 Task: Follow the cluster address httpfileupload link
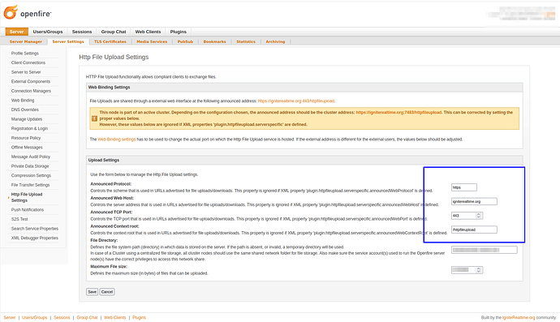(x=398, y=113)
